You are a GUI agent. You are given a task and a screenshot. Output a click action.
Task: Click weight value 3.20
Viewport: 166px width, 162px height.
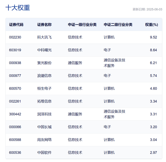[x=153, y=127]
